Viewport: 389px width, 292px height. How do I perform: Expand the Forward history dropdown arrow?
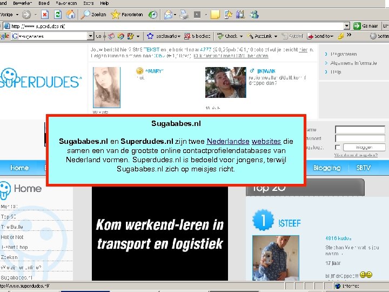tap(35, 15)
